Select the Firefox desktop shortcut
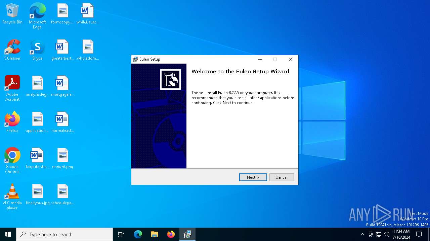This screenshot has height=241, width=430. (12, 123)
